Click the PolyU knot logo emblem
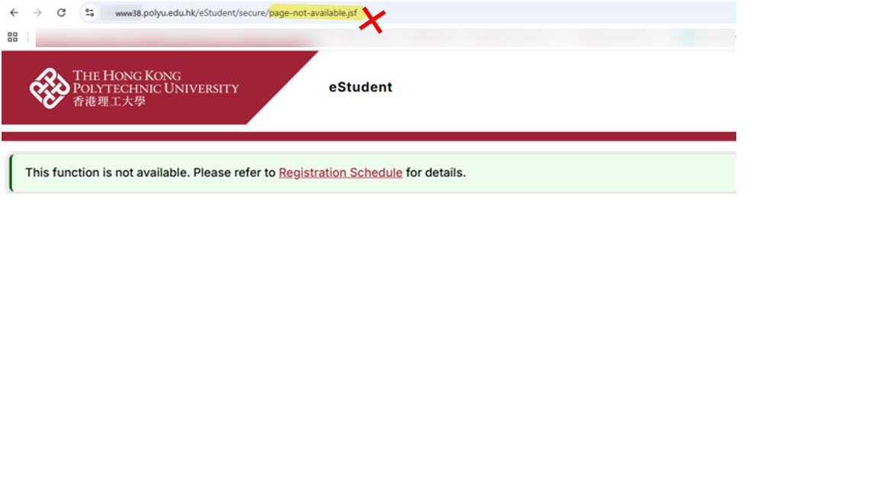 50,88
